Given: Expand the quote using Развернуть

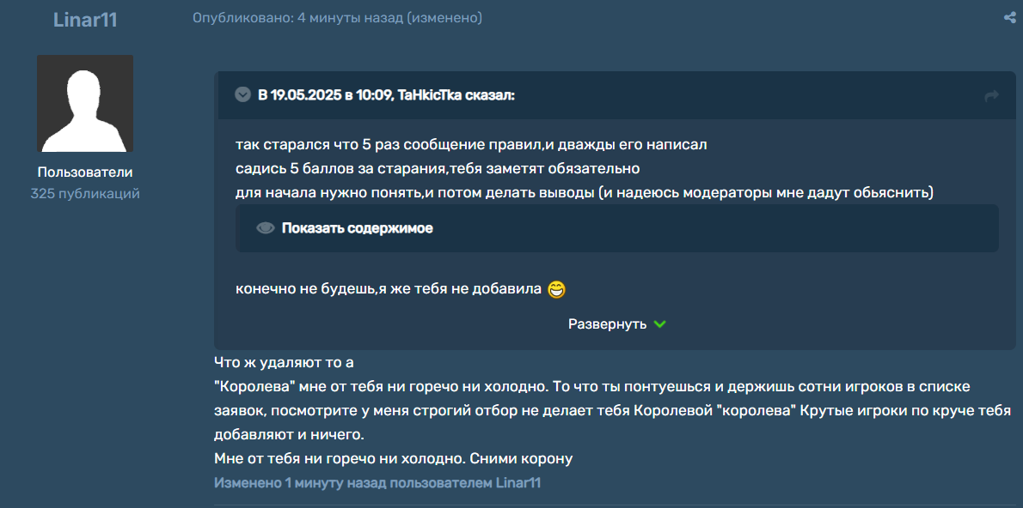Looking at the screenshot, I should (x=607, y=324).
